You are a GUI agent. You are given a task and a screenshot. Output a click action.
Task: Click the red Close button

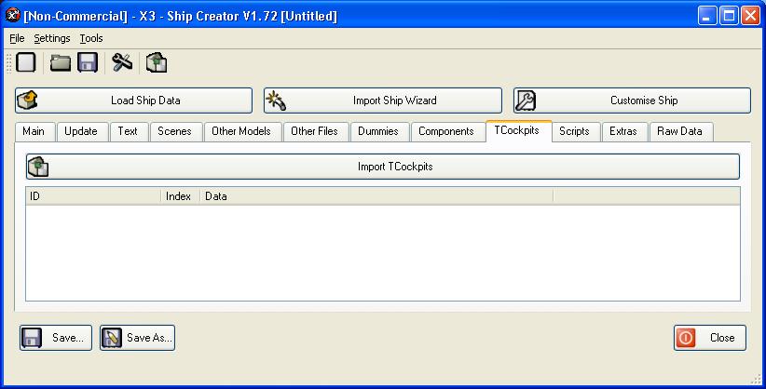tap(710, 338)
